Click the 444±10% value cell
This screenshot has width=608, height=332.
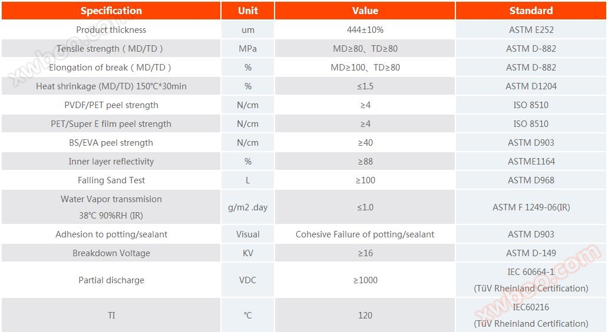click(x=365, y=30)
